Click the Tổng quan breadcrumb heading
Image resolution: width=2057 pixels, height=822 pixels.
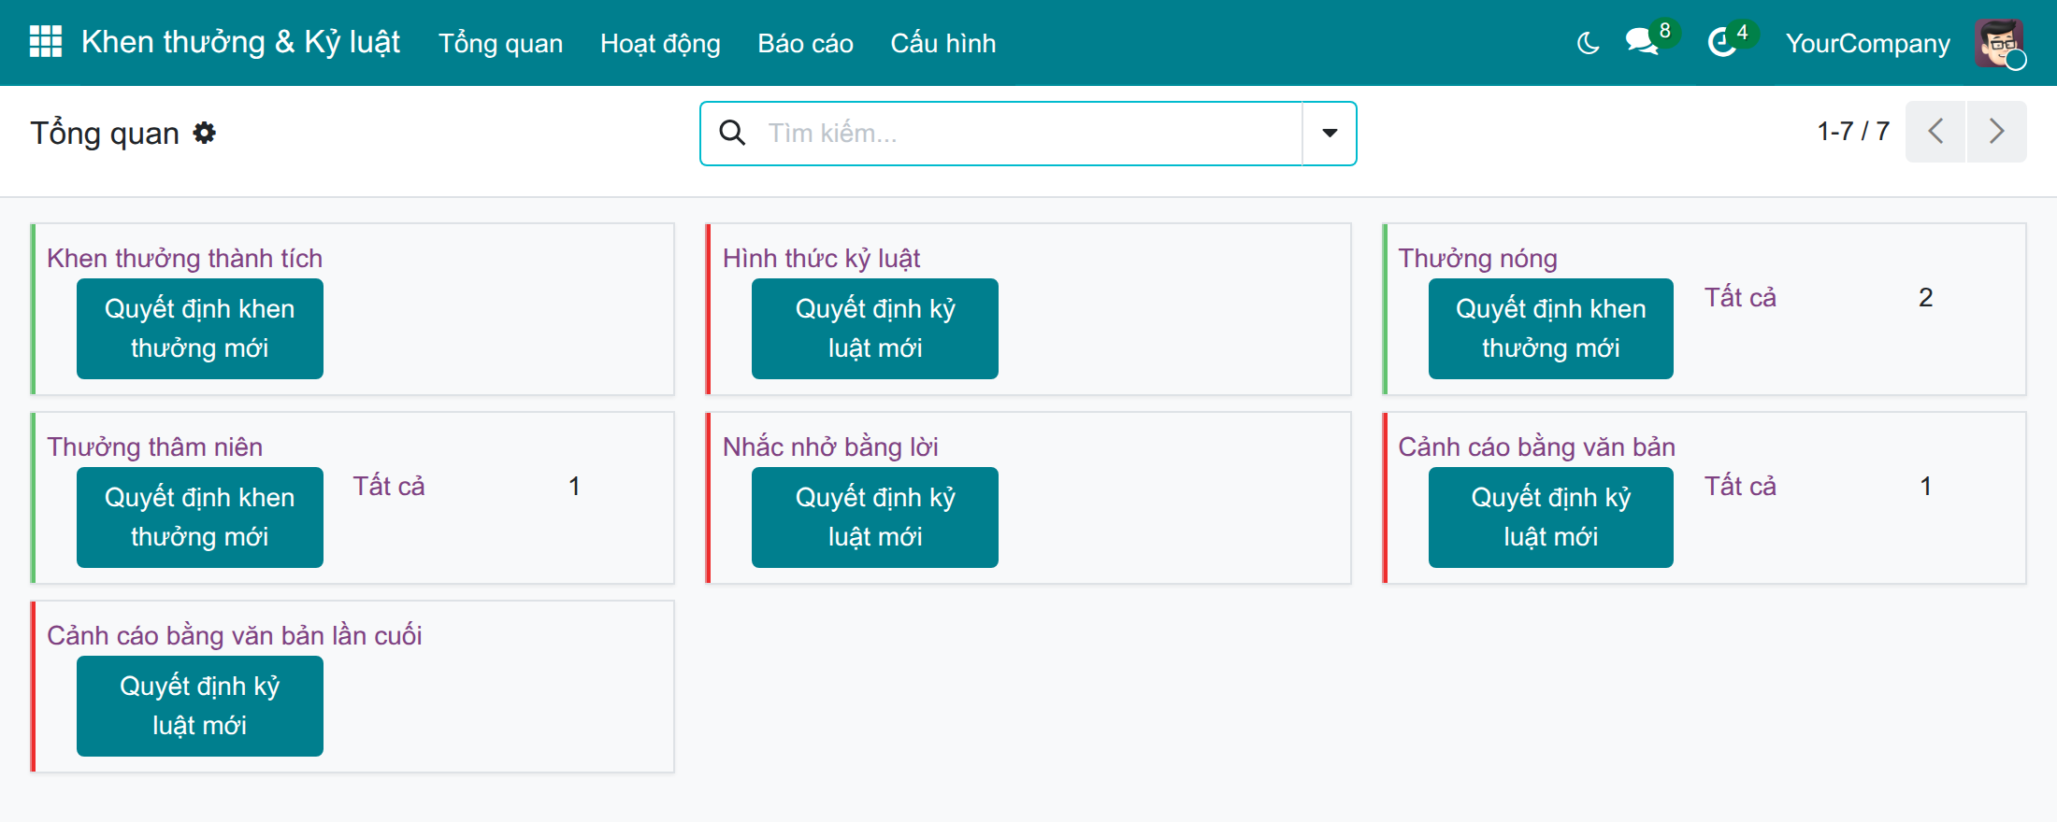click(105, 133)
